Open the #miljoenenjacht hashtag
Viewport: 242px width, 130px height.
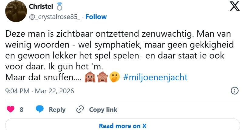point(155,78)
